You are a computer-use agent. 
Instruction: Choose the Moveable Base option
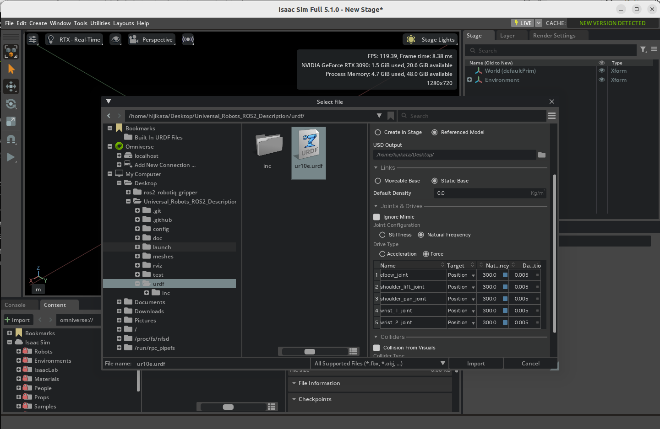coord(378,181)
